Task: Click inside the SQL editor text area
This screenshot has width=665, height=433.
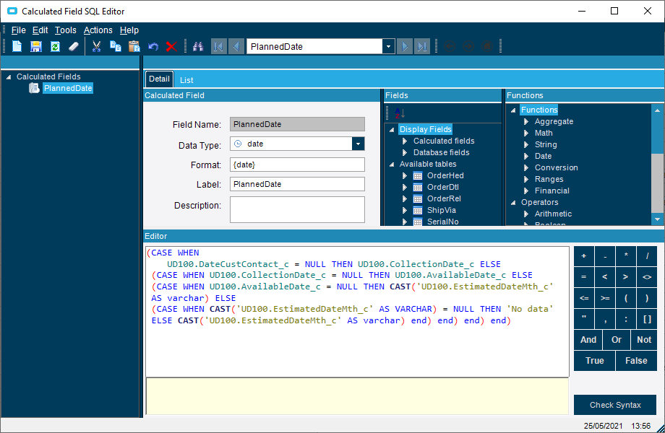Action: (x=357, y=312)
